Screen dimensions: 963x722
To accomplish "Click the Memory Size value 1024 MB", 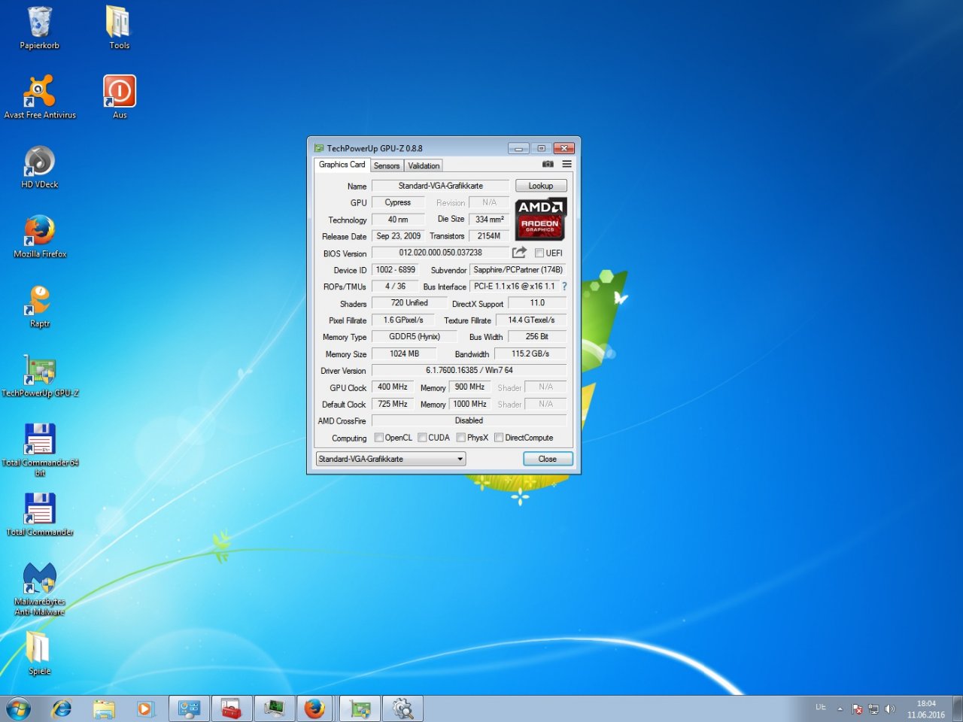I will coord(405,353).
